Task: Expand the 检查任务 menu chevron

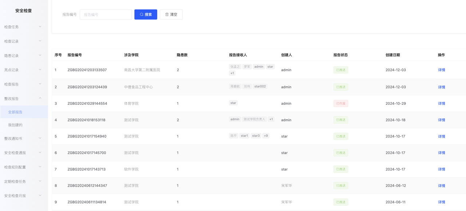Action: click(x=40, y=26)
